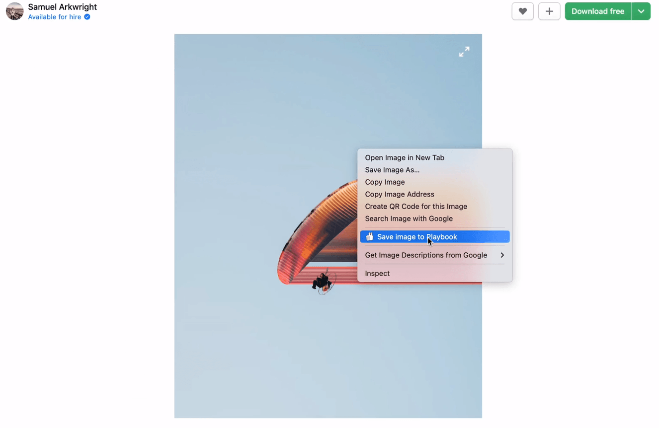Click the verified badge next to Available for hire

[86, 16]
